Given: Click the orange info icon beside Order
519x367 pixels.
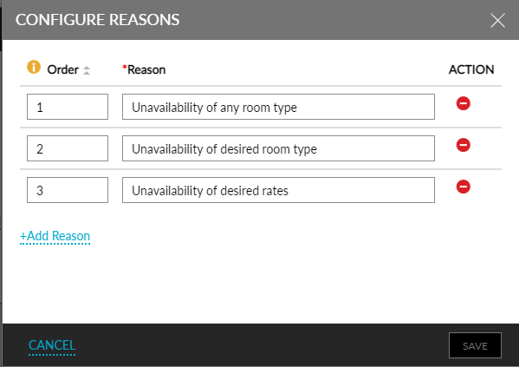Looking at the screenshot, I should point(34,67).
